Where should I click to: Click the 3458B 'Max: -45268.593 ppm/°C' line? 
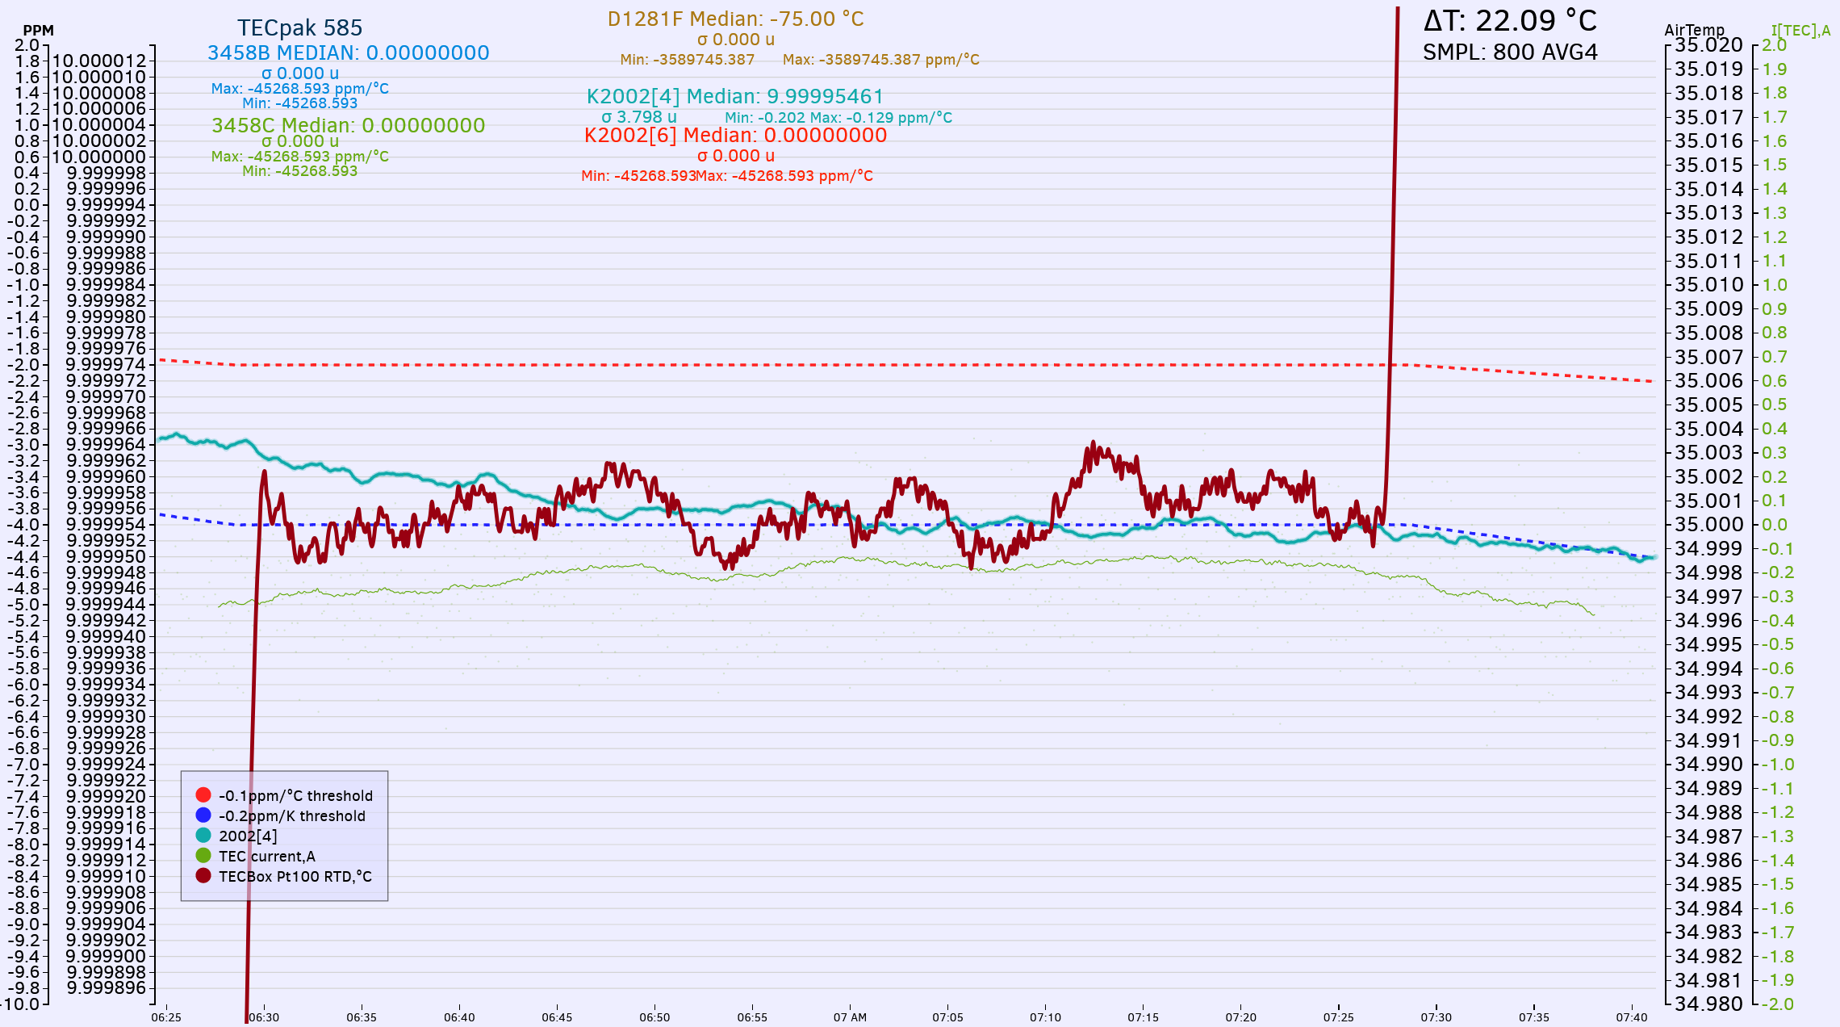coord(300,89)
